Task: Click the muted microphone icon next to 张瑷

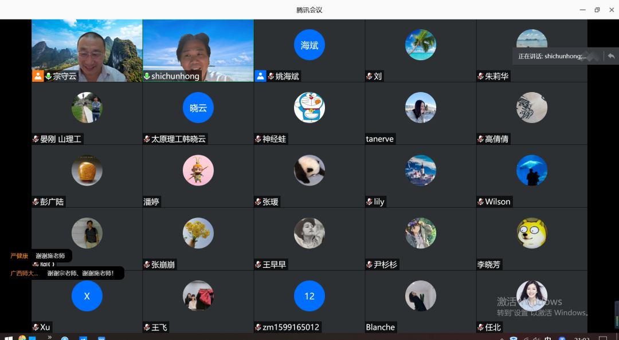Action: point(258,201)
